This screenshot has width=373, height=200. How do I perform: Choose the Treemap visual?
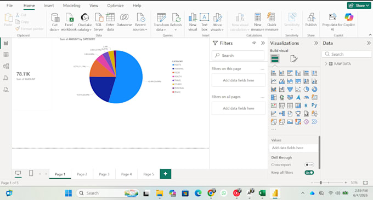pyautogui.click(x=274, y=97)
